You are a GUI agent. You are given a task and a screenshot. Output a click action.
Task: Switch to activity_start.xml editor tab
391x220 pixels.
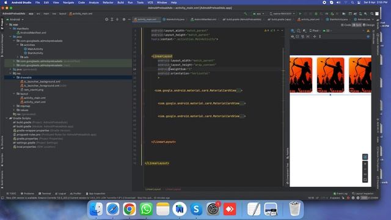click(x=309, y=19)
